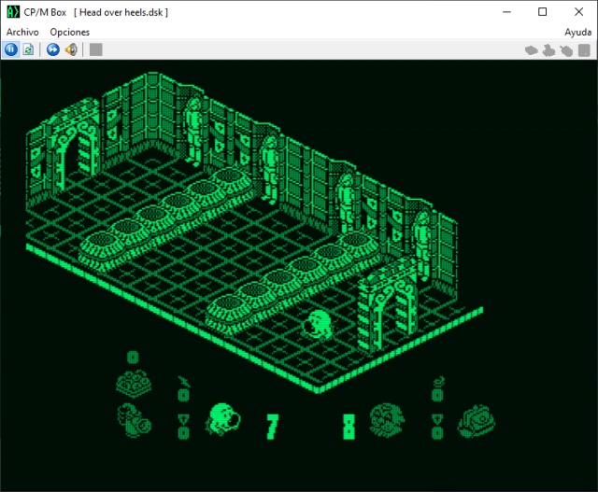Screen dimensions: 598x492
Task: Click the CP/M Box application icon in title bar
Action: coord(13,12)
